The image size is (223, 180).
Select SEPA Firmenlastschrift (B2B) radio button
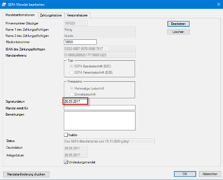(x=71, y=72)
